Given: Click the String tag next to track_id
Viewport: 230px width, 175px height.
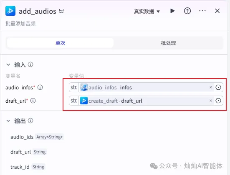Looking at the screenshot, I should point(38,167).
